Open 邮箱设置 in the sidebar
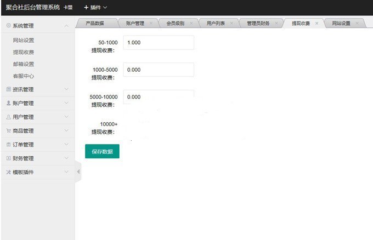Screen dimensions: 373x240 tap(24, 64)
